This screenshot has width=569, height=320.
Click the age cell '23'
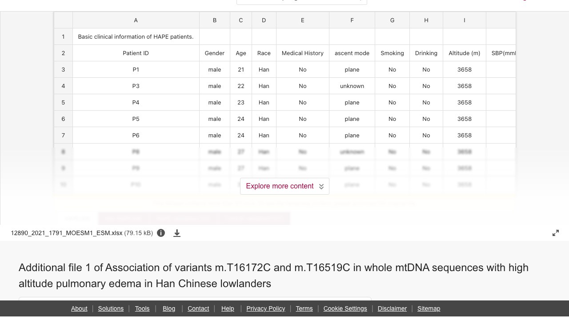(x=241, y=102)
